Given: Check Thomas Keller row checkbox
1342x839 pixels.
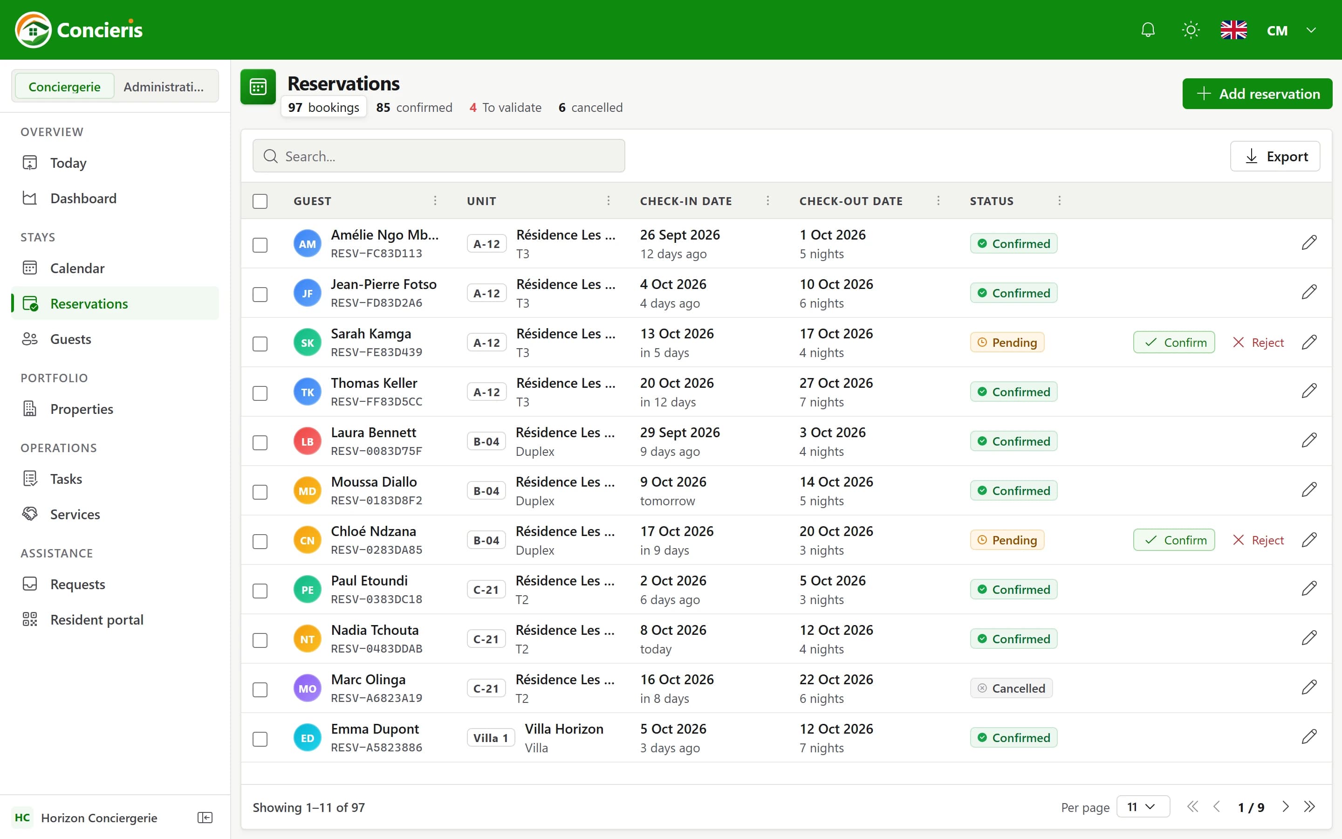Looking at the screenshot, I should click(x=260, y=393).
